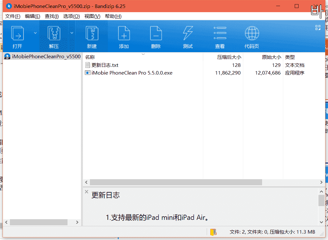Viewport: 328px width, 240px height.
Task: Minimize the Bandizip window
Action: click(x=278, y=6)
